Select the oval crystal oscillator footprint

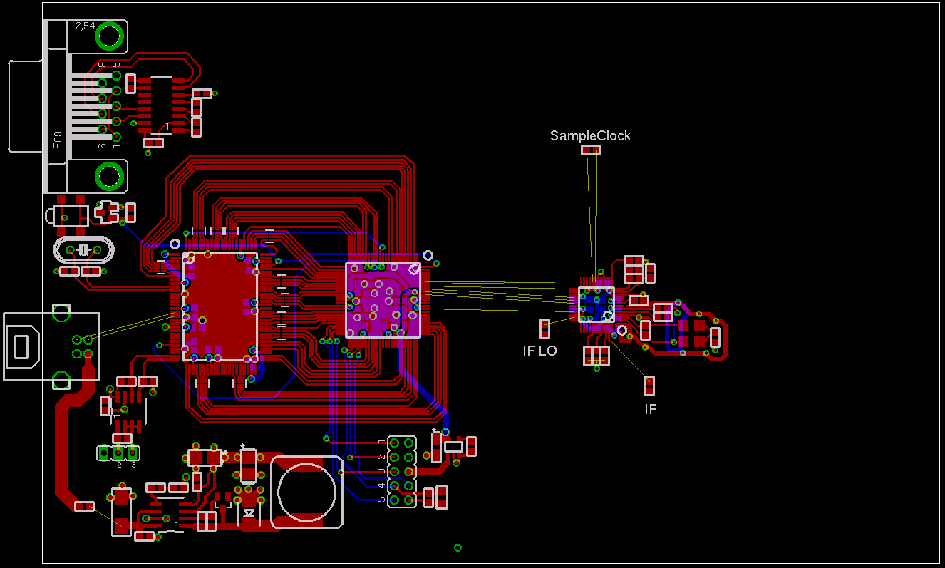coord(83,249)
